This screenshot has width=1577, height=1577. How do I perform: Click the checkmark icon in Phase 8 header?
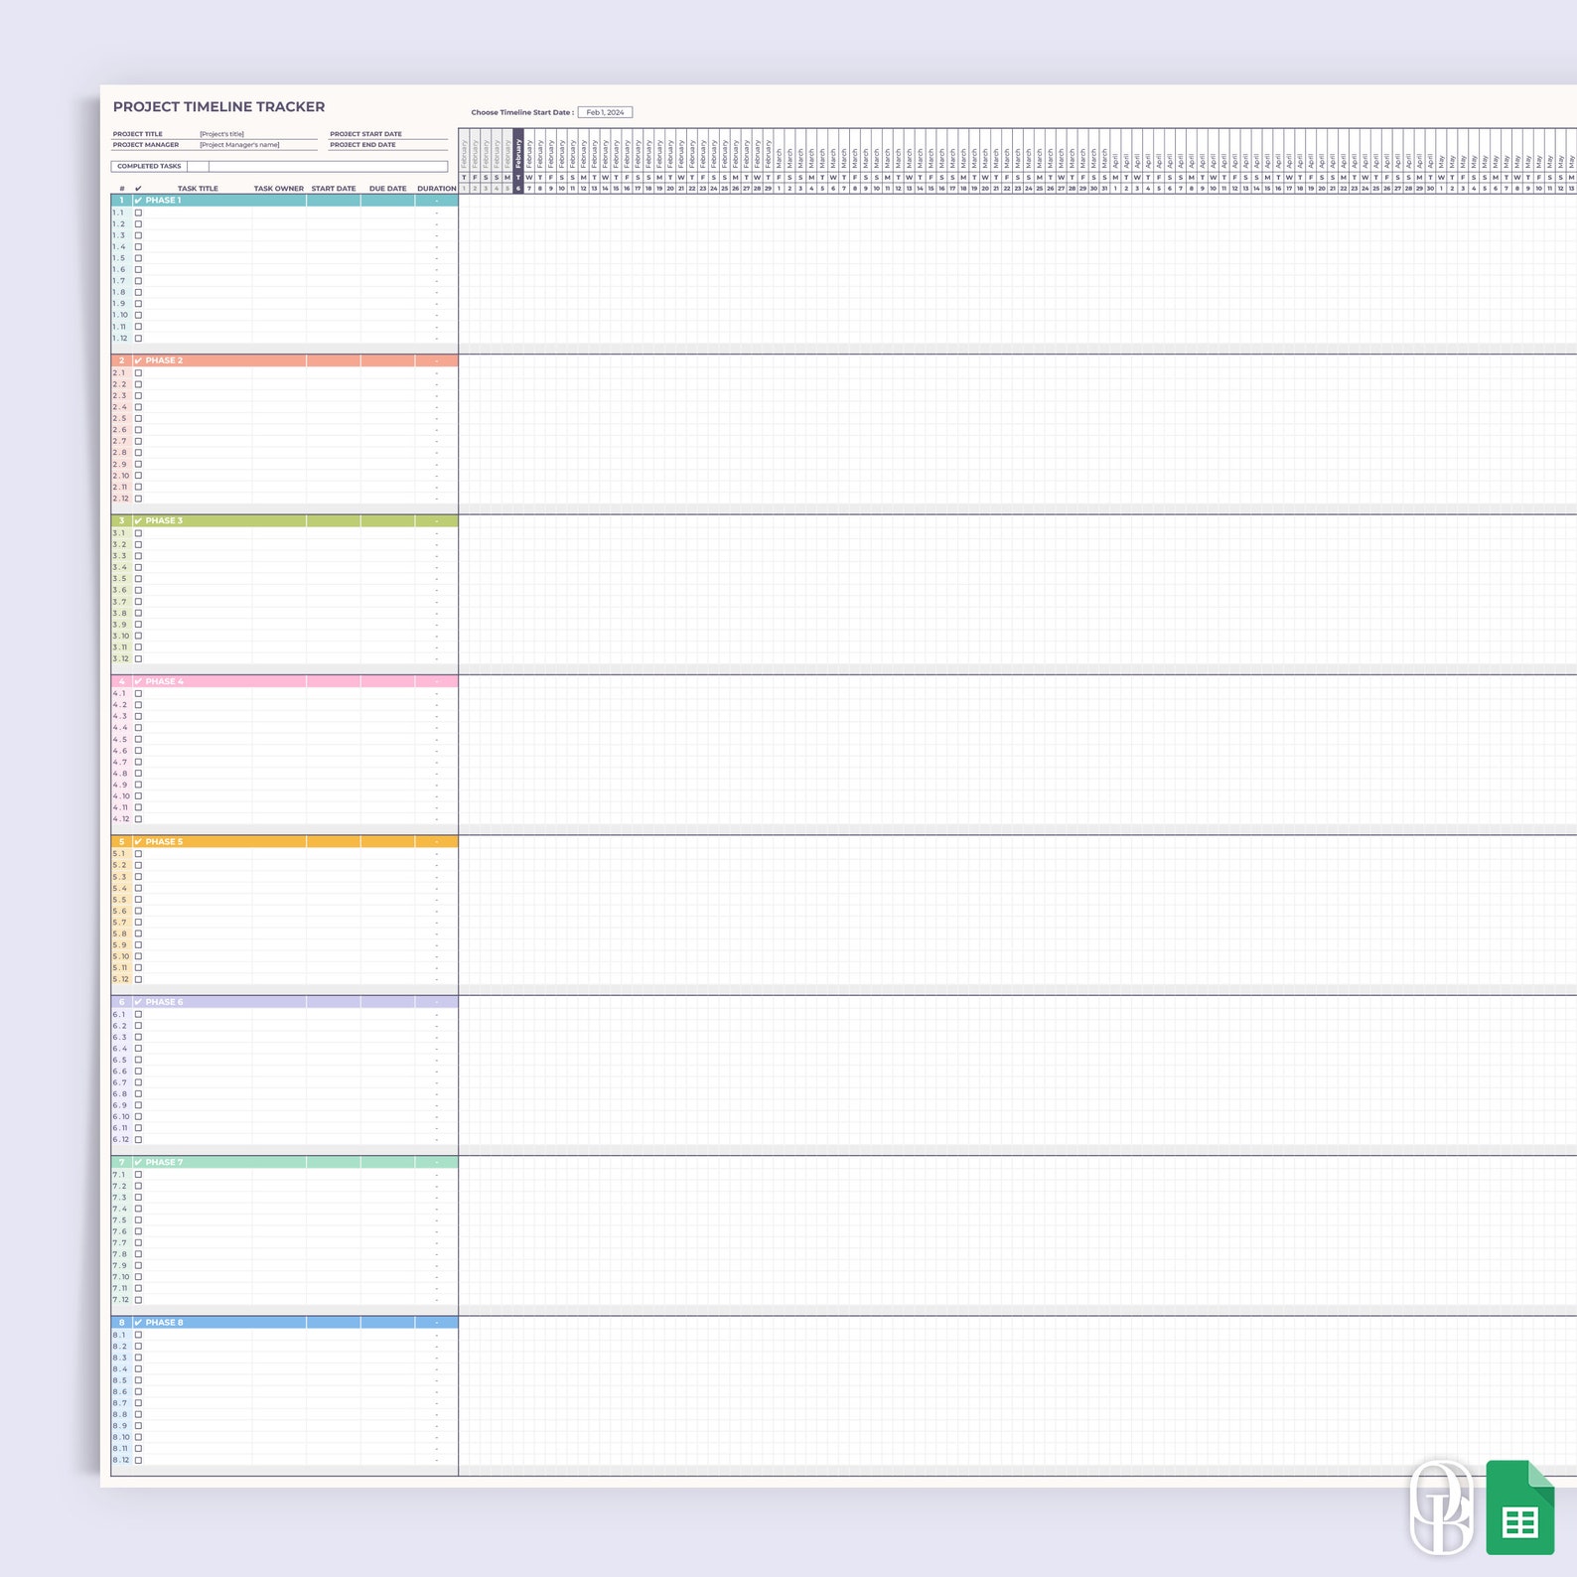tap(138, 1323)
